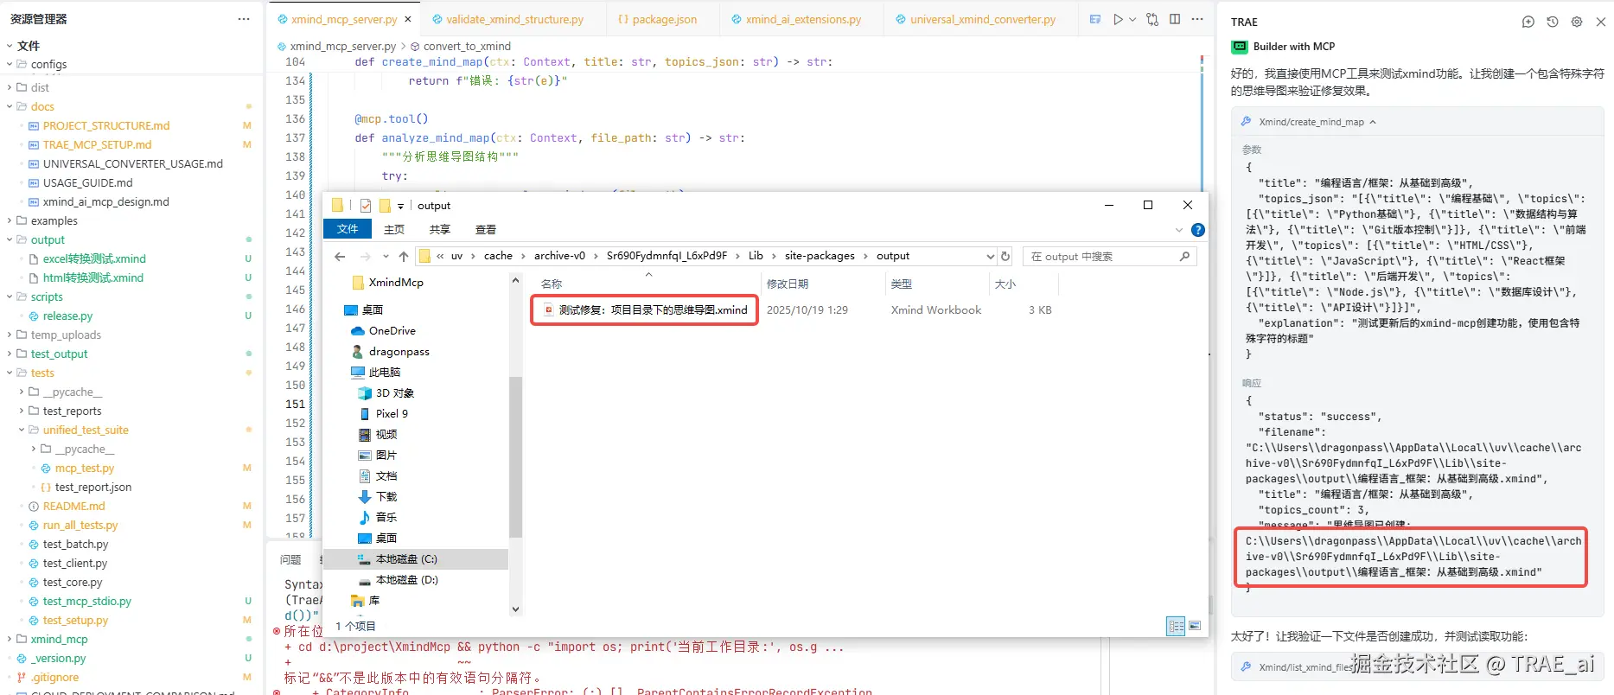Screen dimensions: 1614x695
Task: Sort files by 大小 column
Action: 1005,284
